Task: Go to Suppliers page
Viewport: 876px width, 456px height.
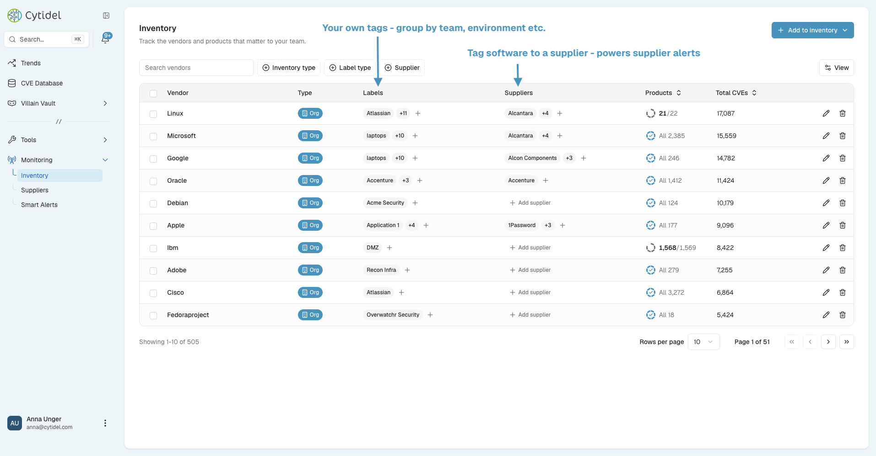Action: [35, 190]
